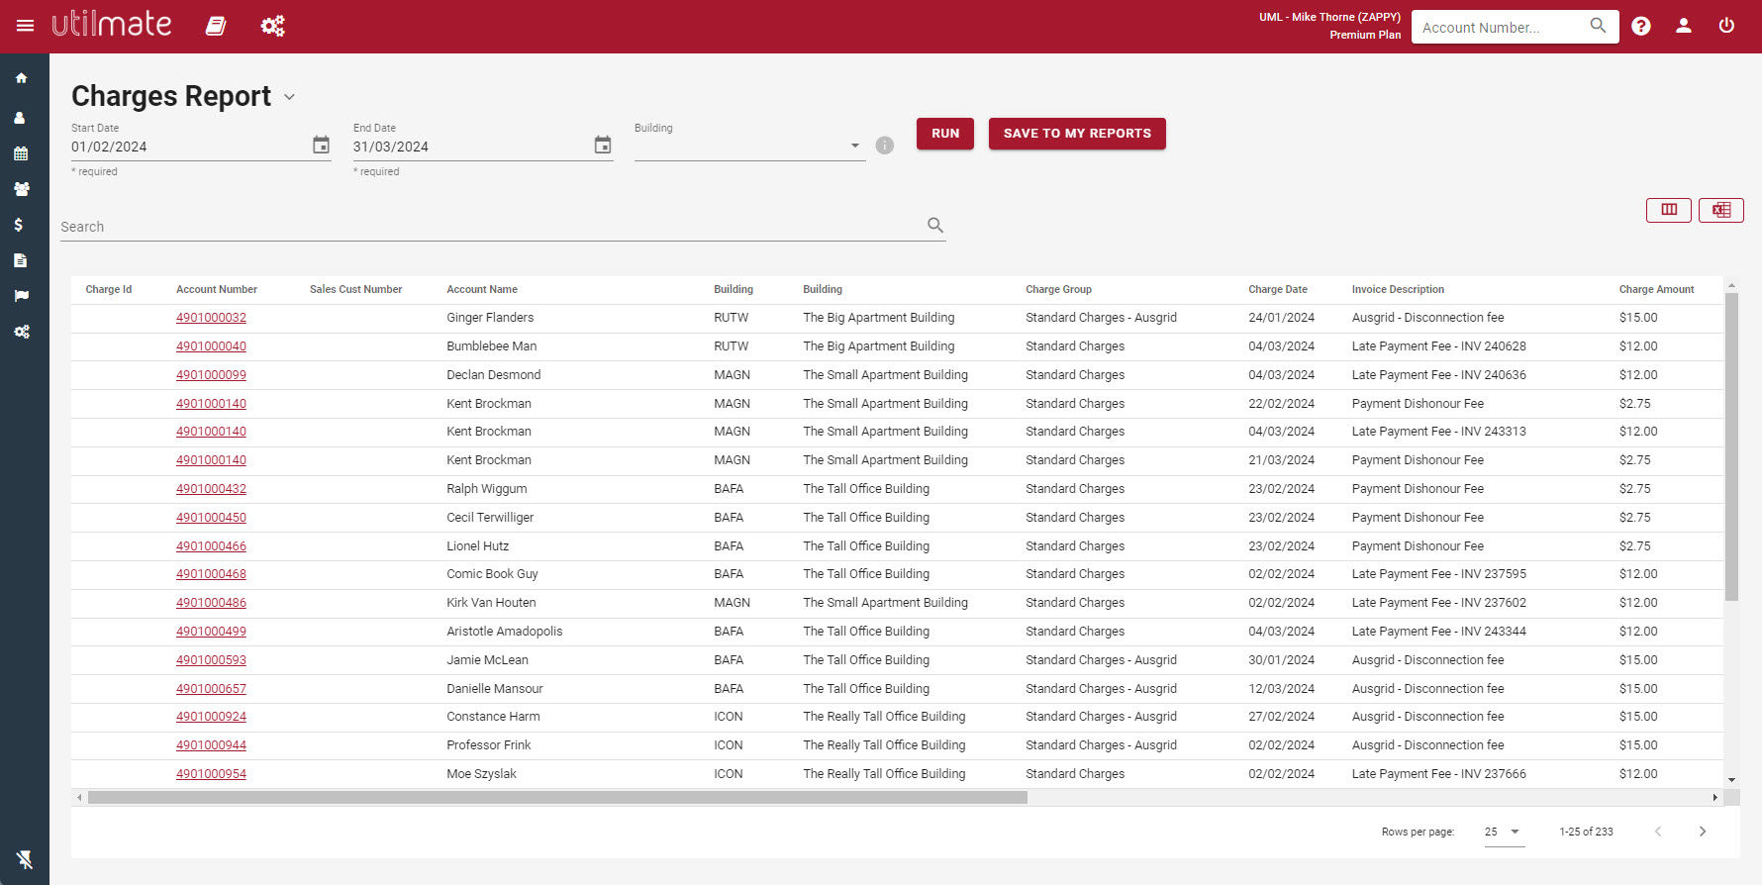Click the power logout icon
Screen dimensions: 1762x885
pyautogui.click(x=1726, y=27)
